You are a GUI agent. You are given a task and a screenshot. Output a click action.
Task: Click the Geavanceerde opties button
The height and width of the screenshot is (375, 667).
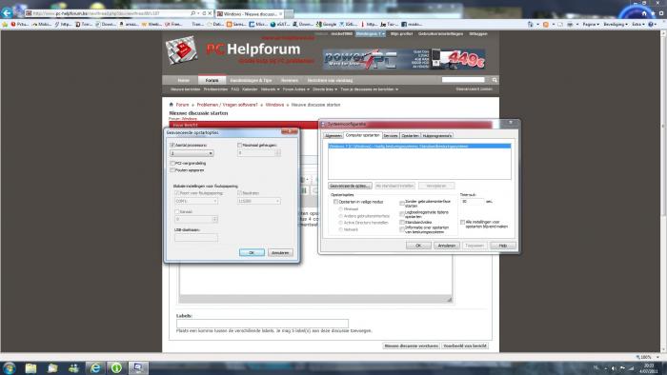(x=350, y=186)
